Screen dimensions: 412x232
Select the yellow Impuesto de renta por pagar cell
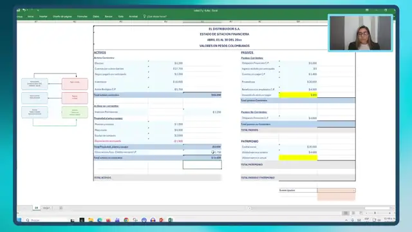pos(298,95)
